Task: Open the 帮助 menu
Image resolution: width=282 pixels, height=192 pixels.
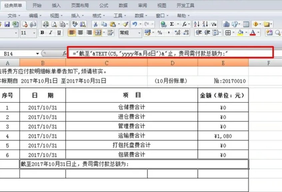Action: (x=183, y=16)
